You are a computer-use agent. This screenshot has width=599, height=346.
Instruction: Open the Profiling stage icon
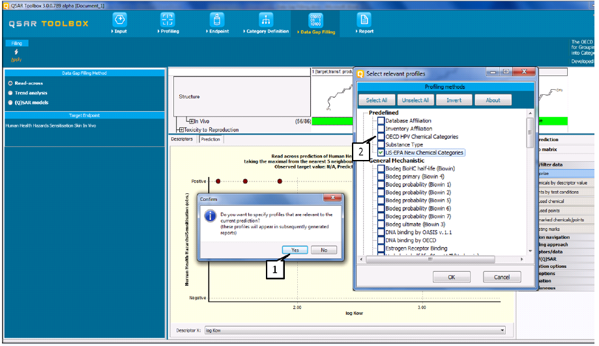pyautogui.click(x=168, y=20)
